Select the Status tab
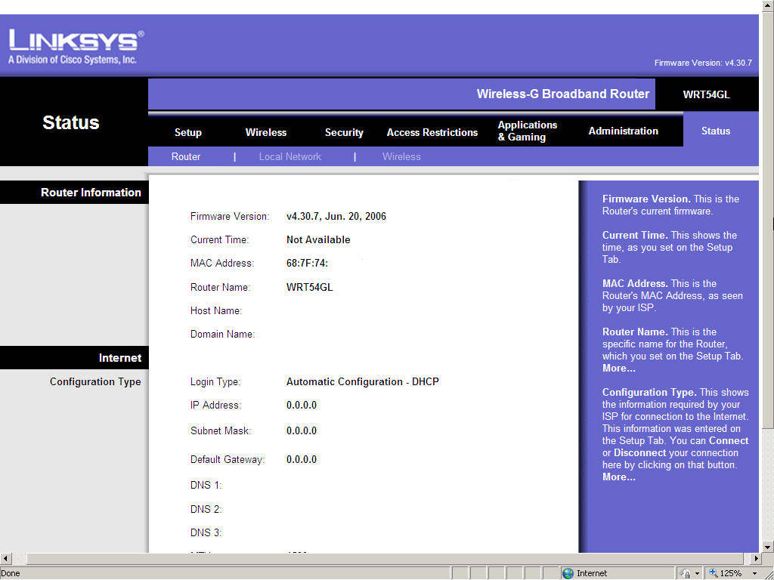The height and width of the screenshot is (580, 774). 715,131
